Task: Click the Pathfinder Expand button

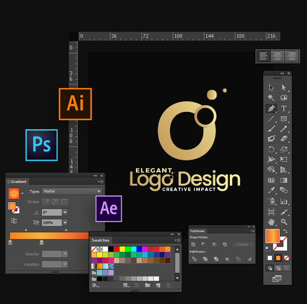Action: [x=243, y=244]
